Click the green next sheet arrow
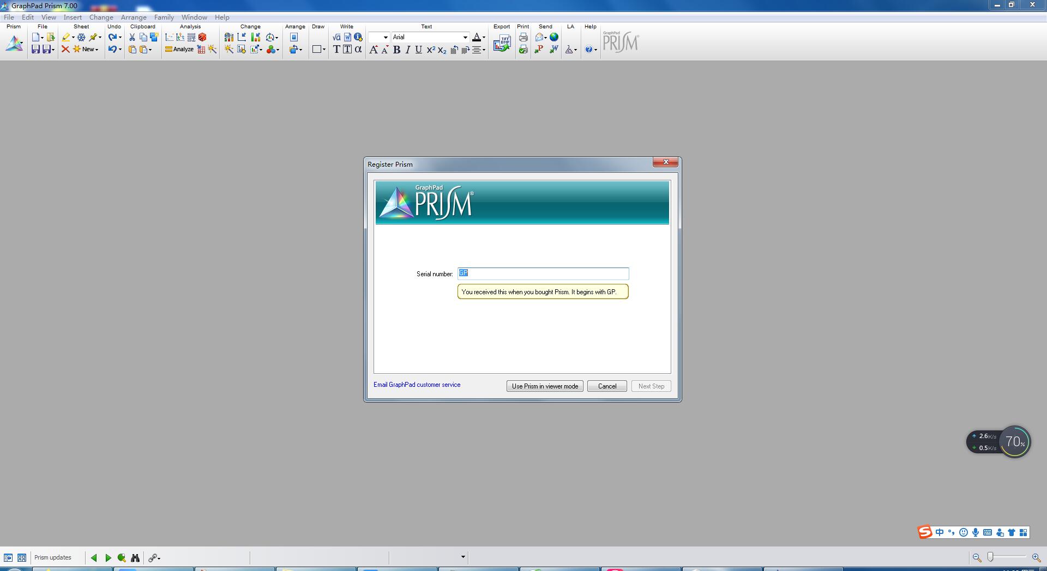Image resolution: width=1047 pixels, height=571 pixels. click(108, 557)
